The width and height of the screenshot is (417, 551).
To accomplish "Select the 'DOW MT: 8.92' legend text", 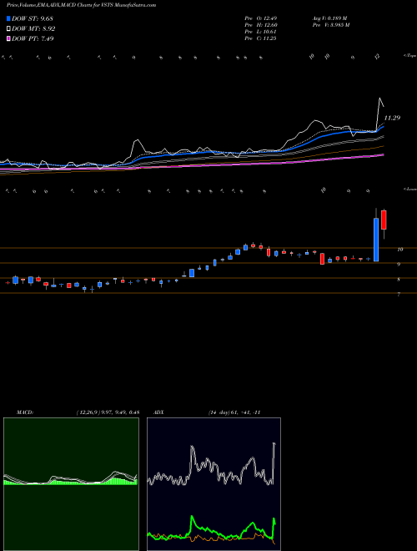I will 33,29.
